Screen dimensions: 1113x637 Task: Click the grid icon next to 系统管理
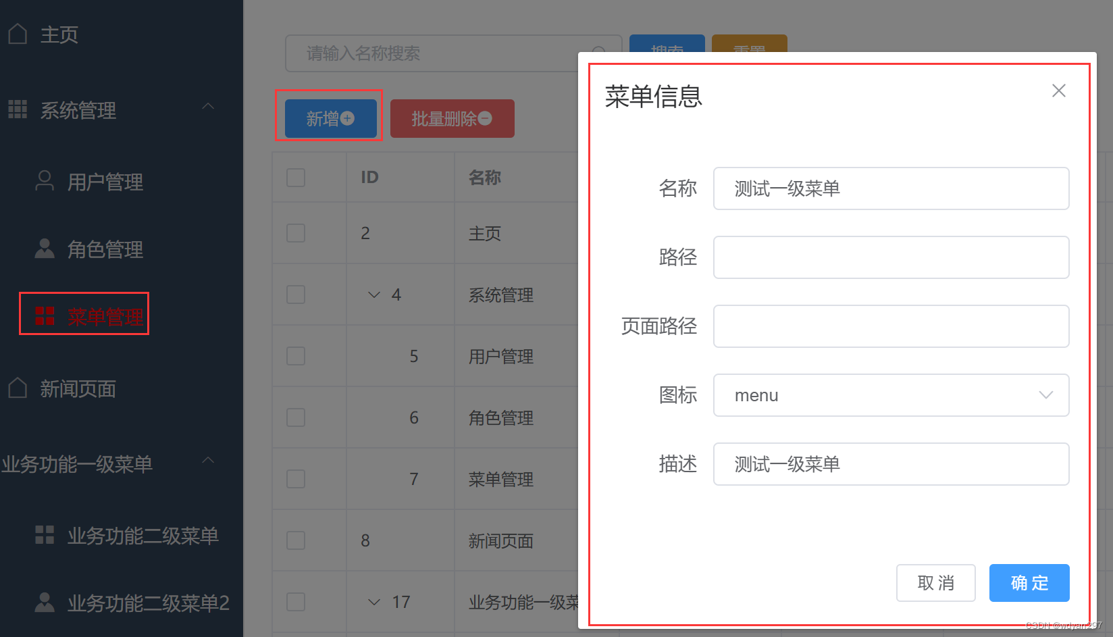pyautogui.click(x=18, y=109)
